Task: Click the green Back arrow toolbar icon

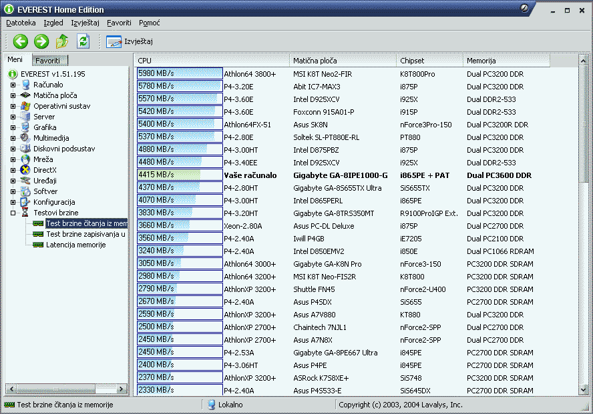Action: pyautogui.click(x=20, y=41)
